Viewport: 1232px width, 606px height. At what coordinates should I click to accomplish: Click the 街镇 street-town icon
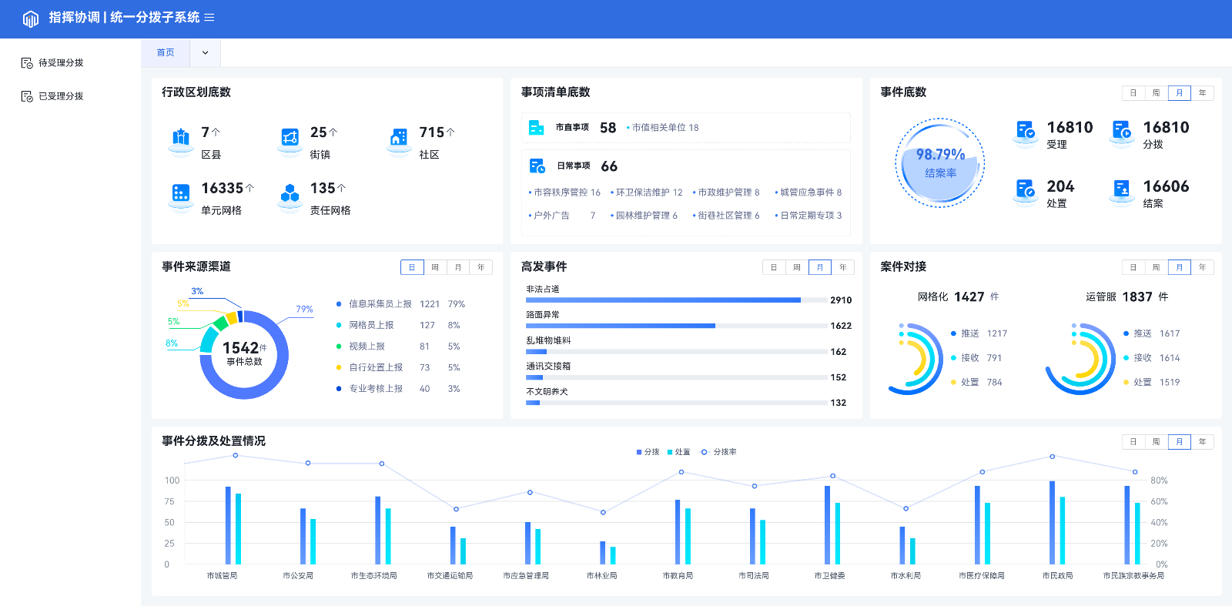(290, 139)
